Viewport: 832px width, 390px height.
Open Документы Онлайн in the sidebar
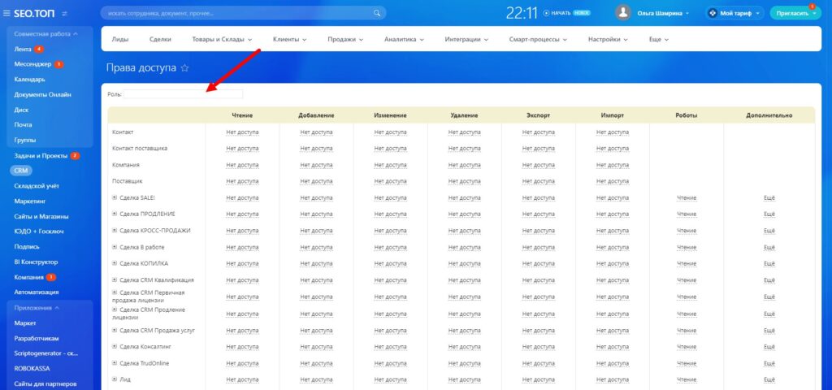pyautogui.click(x=42, y=94)
